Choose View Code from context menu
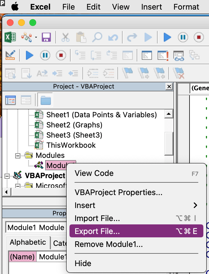This screenshot has height=274, width=209. [136, 173]
